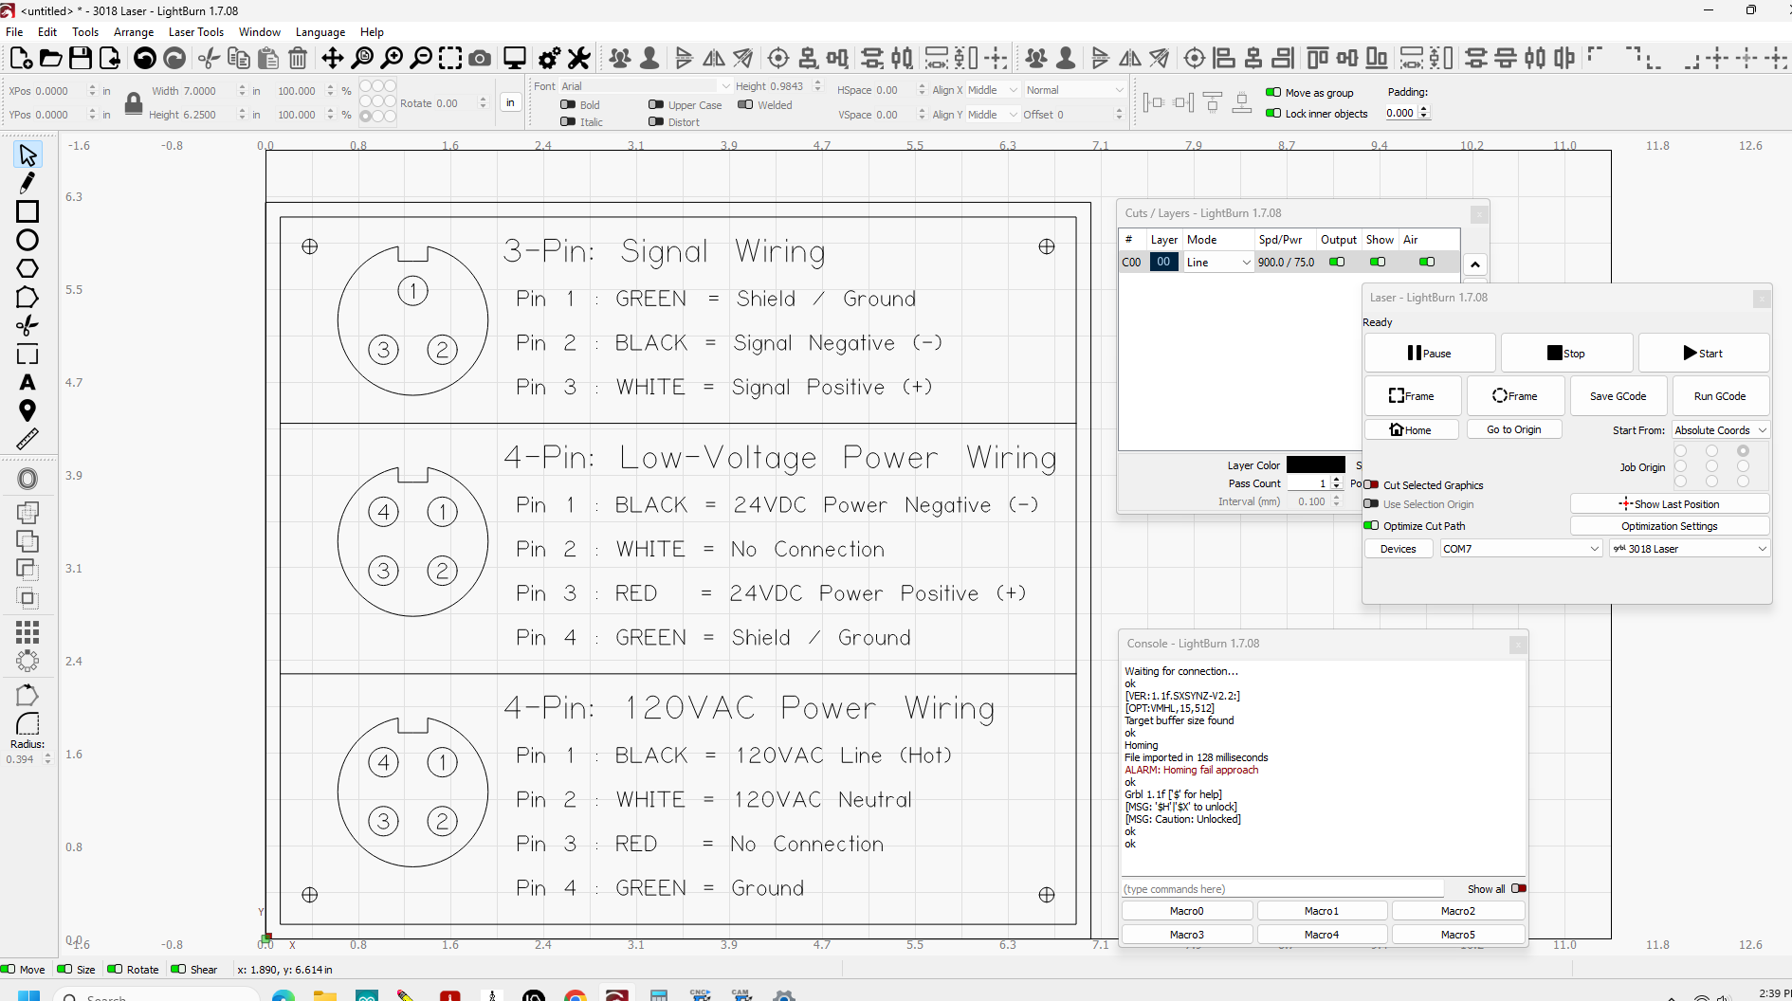Open the 3018 Laser device dropdown
This screenshot has width=1792, height=1001.
(1690, 549)
